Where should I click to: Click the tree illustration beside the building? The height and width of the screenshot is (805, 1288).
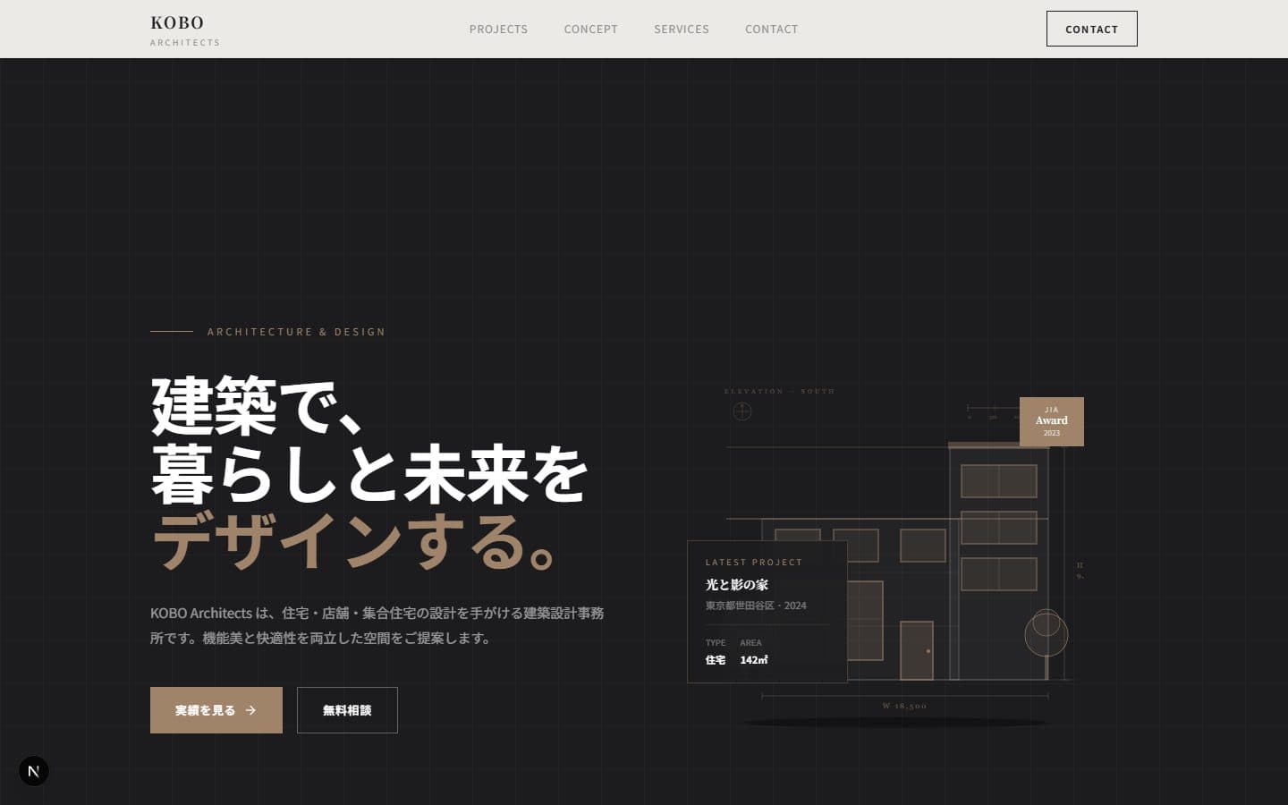pos(1046,644)
